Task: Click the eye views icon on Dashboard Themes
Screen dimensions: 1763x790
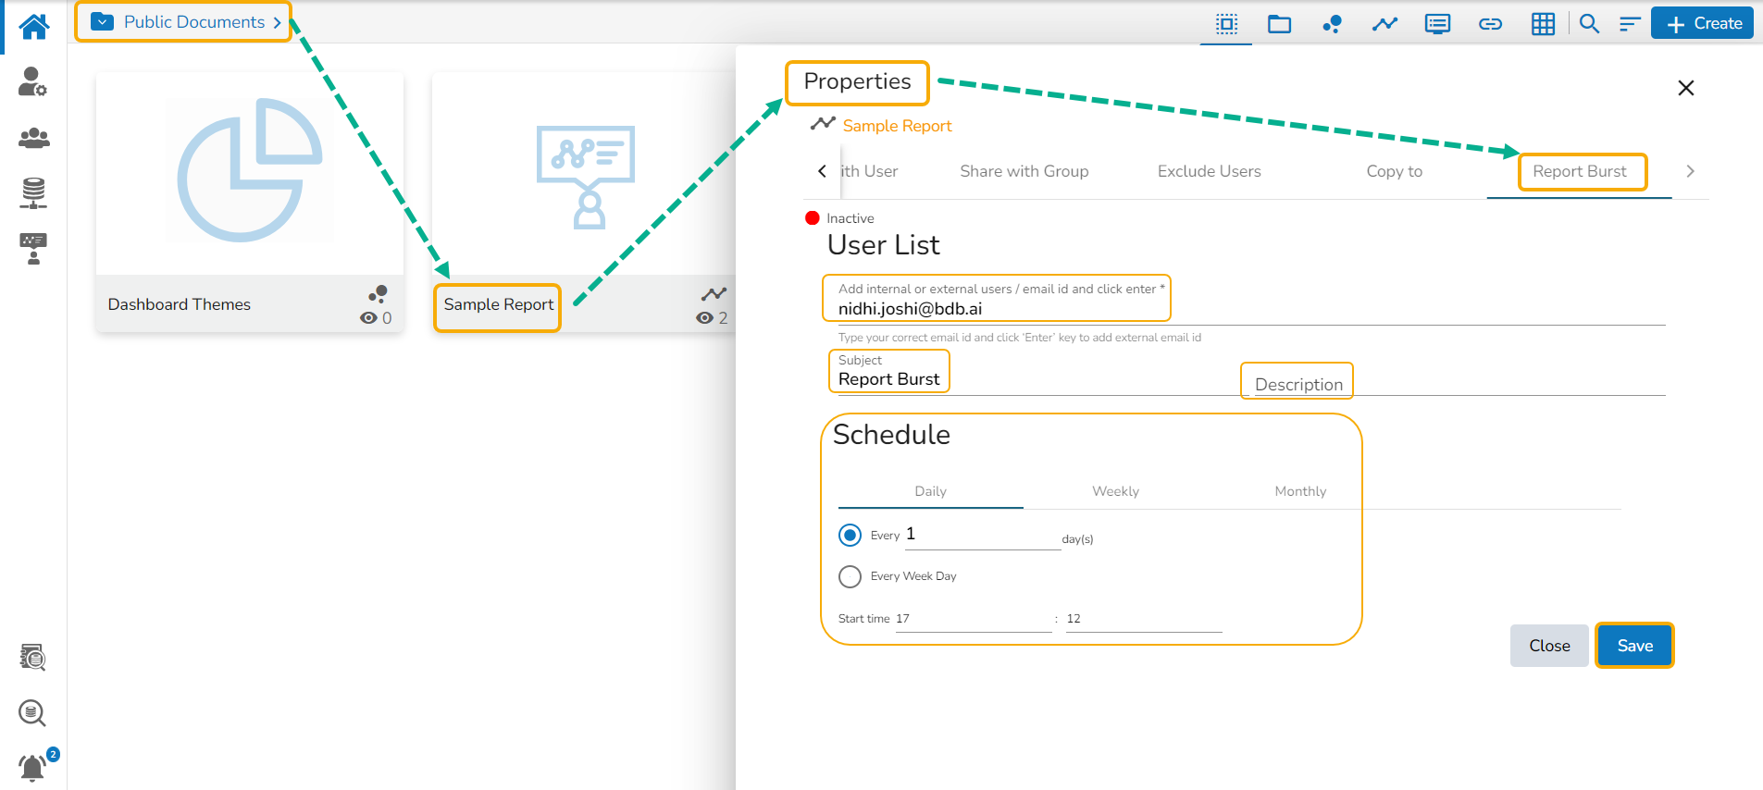Action: (x=368, y=318)
